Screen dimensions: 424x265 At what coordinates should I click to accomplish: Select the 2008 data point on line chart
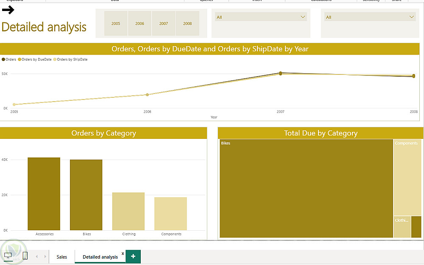coord(414,76)
